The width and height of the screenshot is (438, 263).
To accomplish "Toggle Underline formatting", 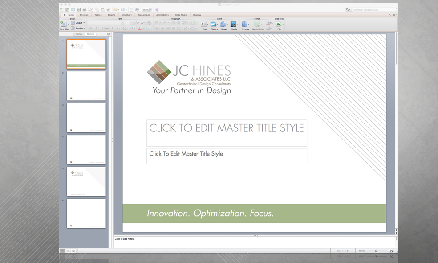I will coord(101,28).
